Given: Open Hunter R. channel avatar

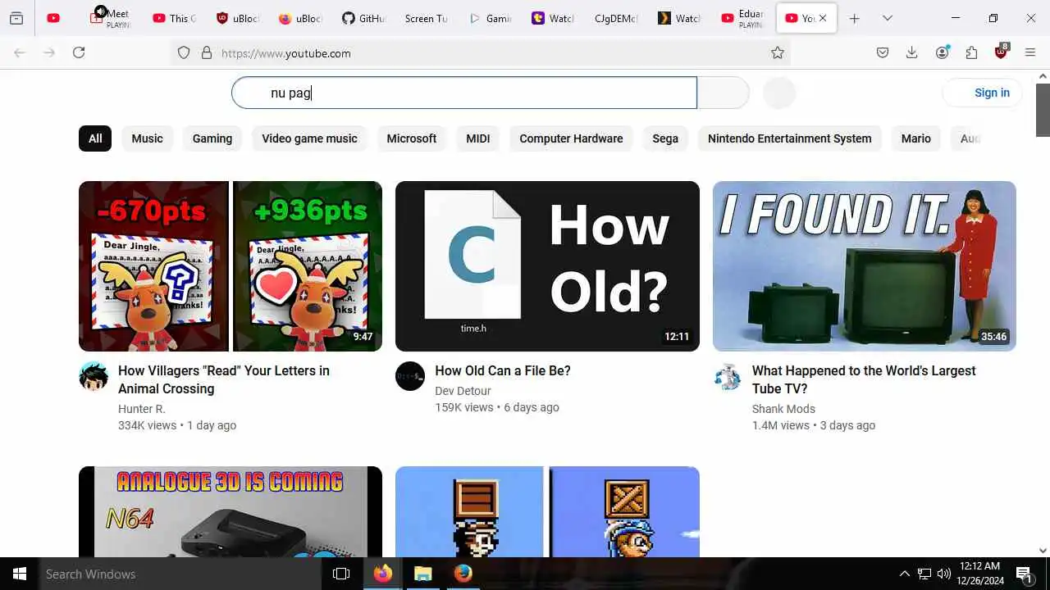Looking at the screenshot, I should pos(94,377).
